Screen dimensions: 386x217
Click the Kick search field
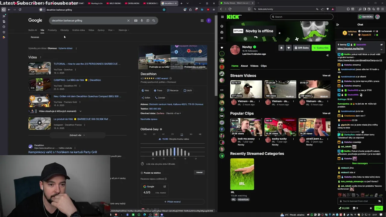tap(302, 17)
